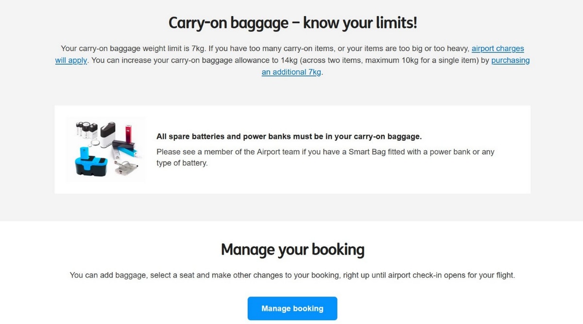Click the cylindrical batteries in the picture

[x=86, y=130]
